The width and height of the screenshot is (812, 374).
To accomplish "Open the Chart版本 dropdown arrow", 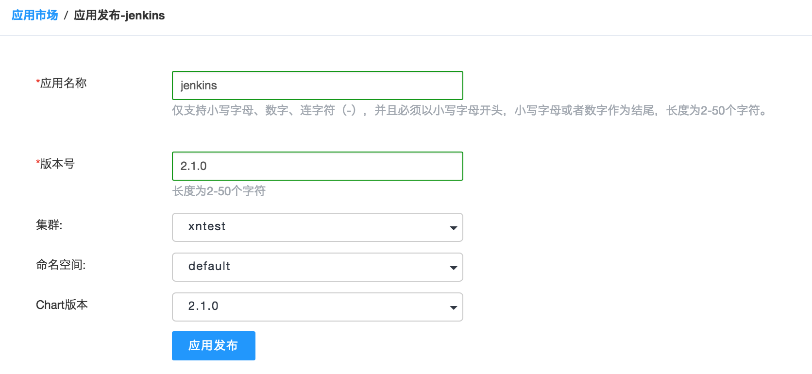I will (453, 307).
